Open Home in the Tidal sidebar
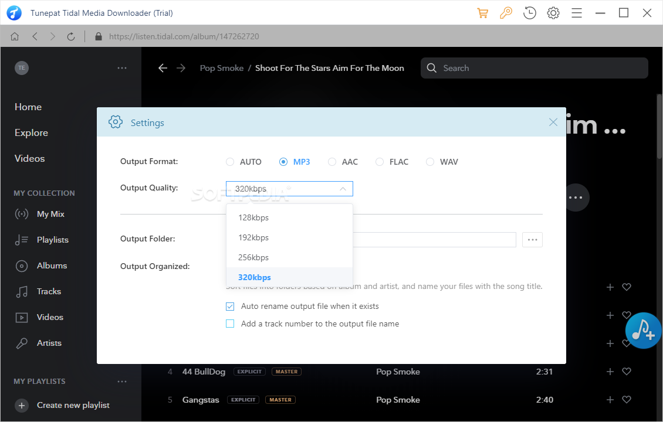 pyautogui.click(x=28, y=107)
